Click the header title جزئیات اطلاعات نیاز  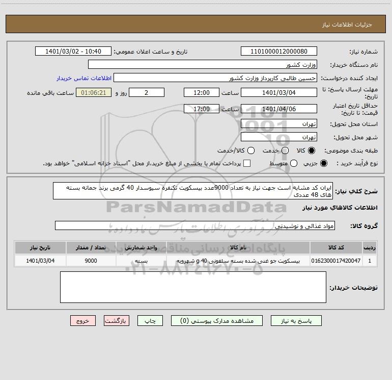[x=347, y=24]
